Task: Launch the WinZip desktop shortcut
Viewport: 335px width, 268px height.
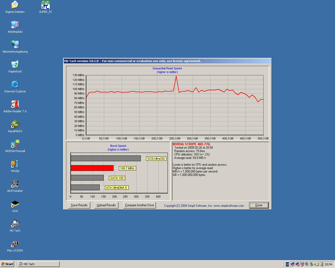Action: point(15,166)
